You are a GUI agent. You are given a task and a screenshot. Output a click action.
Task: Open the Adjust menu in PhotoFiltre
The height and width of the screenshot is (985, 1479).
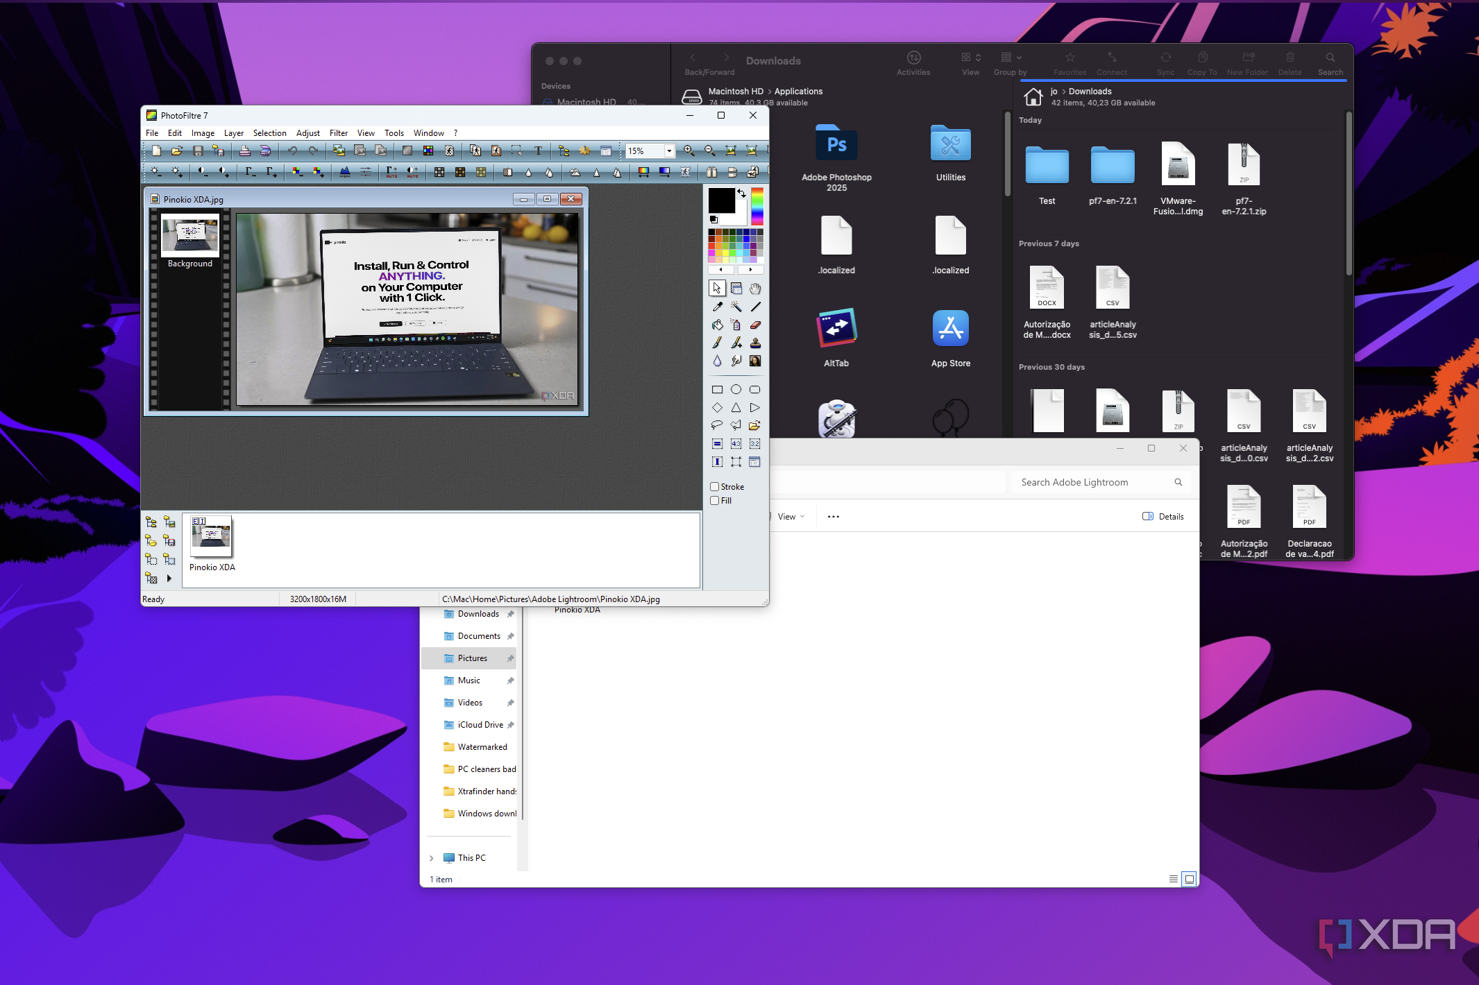[x=308, y=132]
